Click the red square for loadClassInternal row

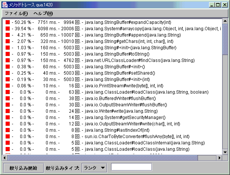pos(7,143)
